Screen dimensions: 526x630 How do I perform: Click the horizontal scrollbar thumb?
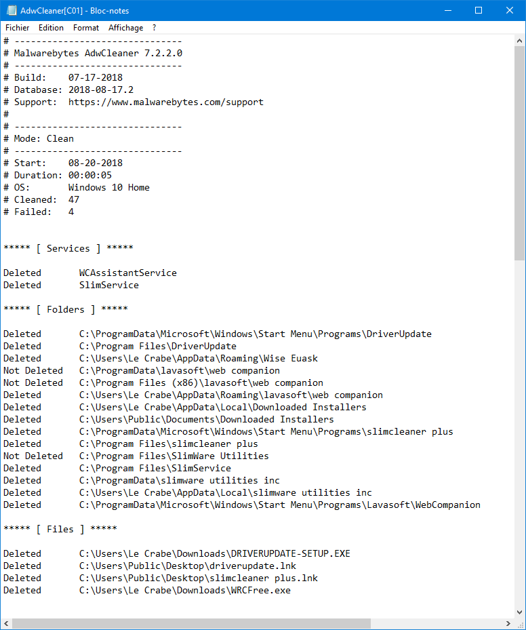coord(192,624)
